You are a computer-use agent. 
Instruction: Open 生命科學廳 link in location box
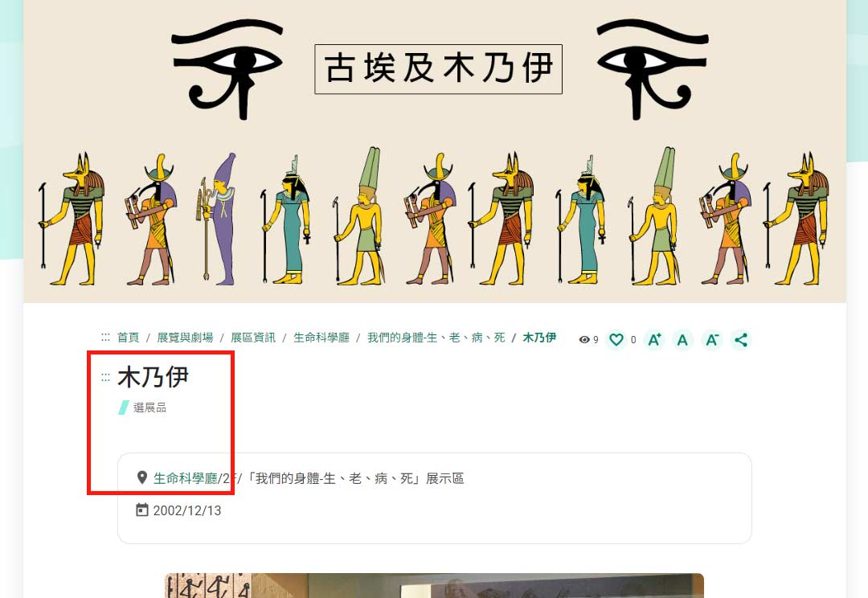pyautogui.click(x=186, y=478)
